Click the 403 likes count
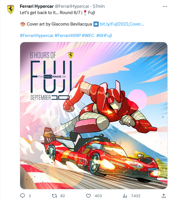 click(98, 196)
